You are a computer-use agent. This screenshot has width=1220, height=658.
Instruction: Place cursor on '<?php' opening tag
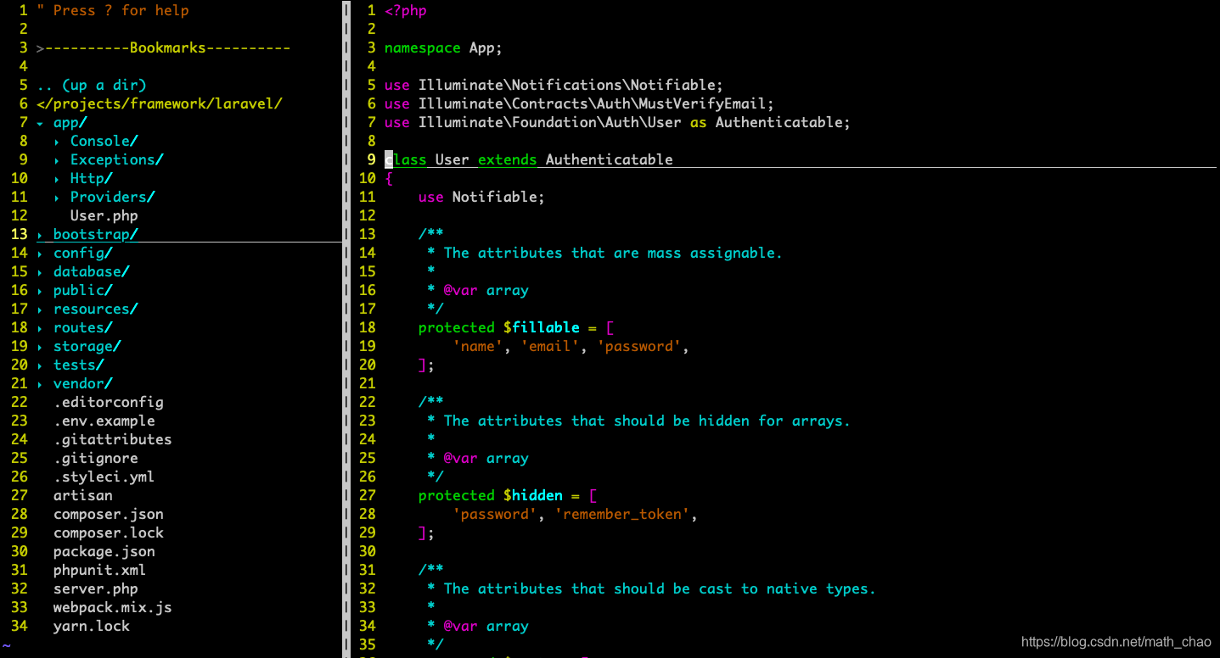(406, 11)
